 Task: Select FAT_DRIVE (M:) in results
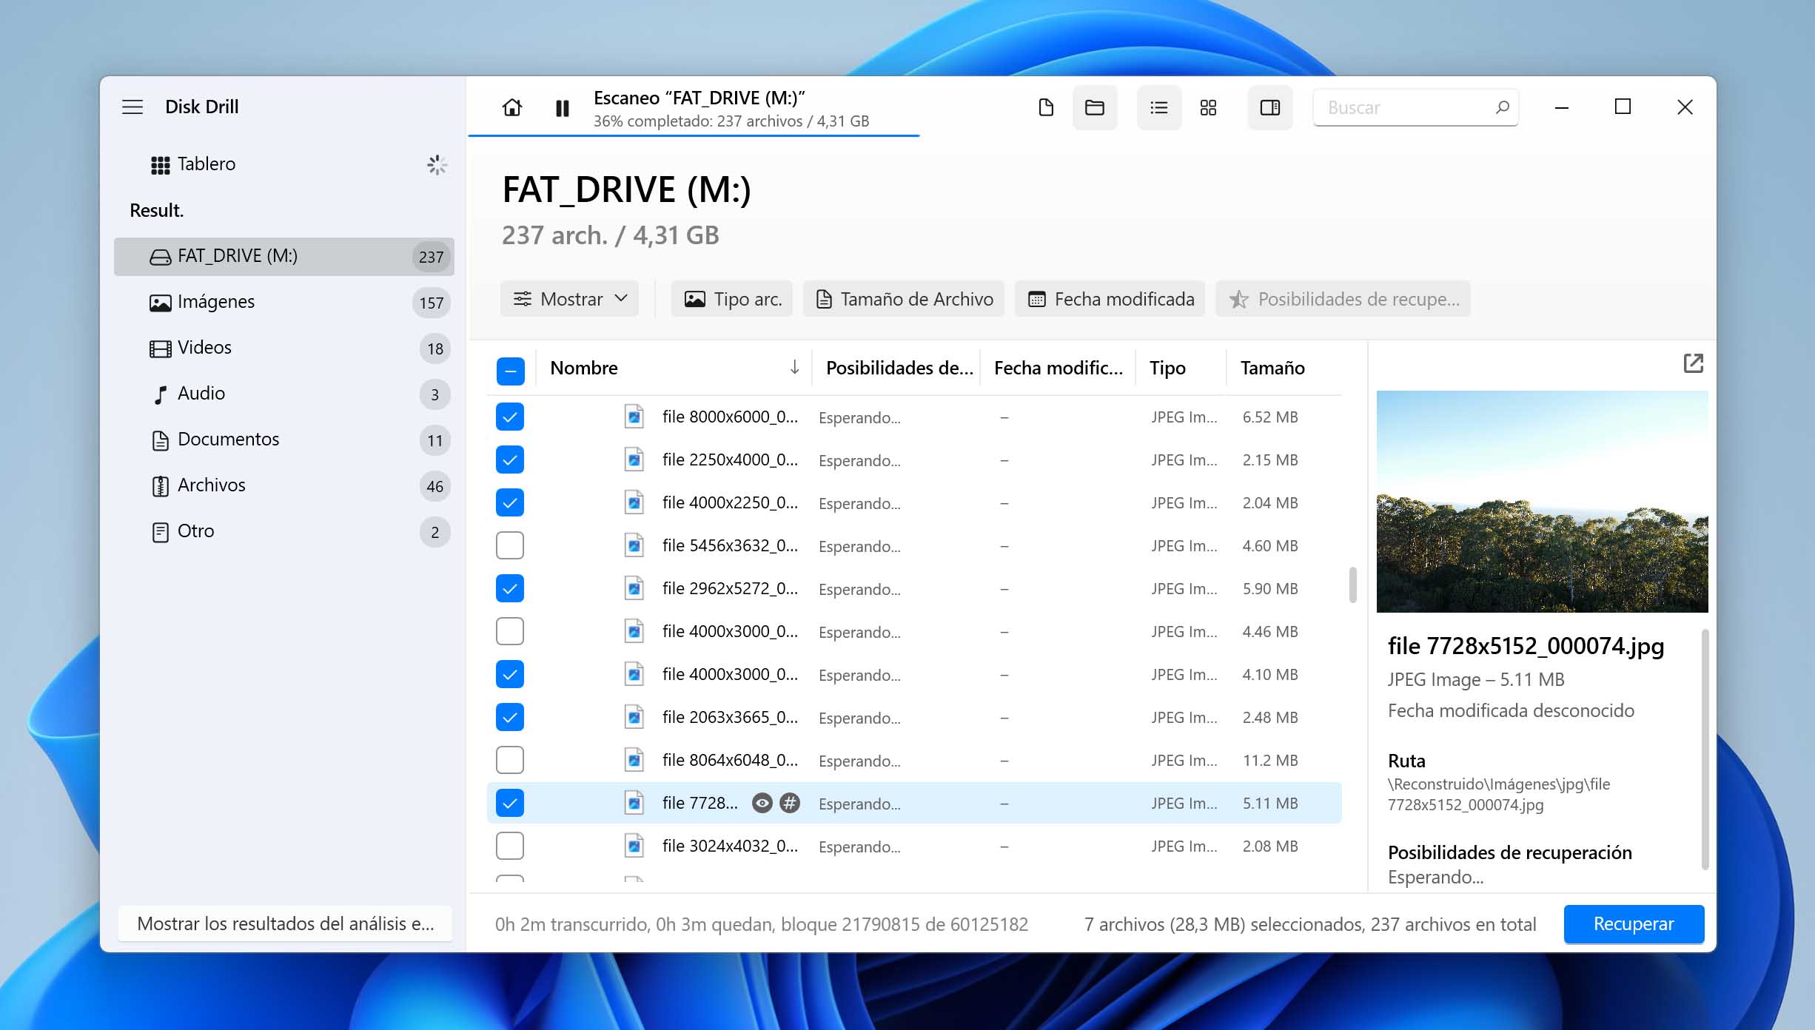(x=284, y=256)
